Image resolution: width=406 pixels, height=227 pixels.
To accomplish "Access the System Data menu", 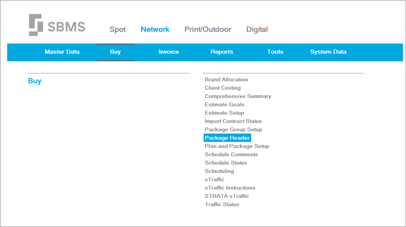I will pos(328,52).
